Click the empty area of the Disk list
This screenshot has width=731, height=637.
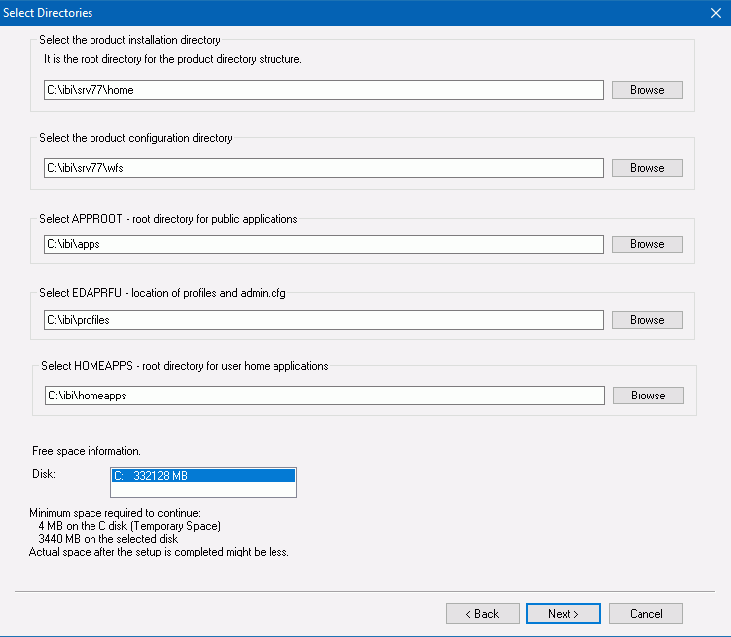tap(204, 489)
